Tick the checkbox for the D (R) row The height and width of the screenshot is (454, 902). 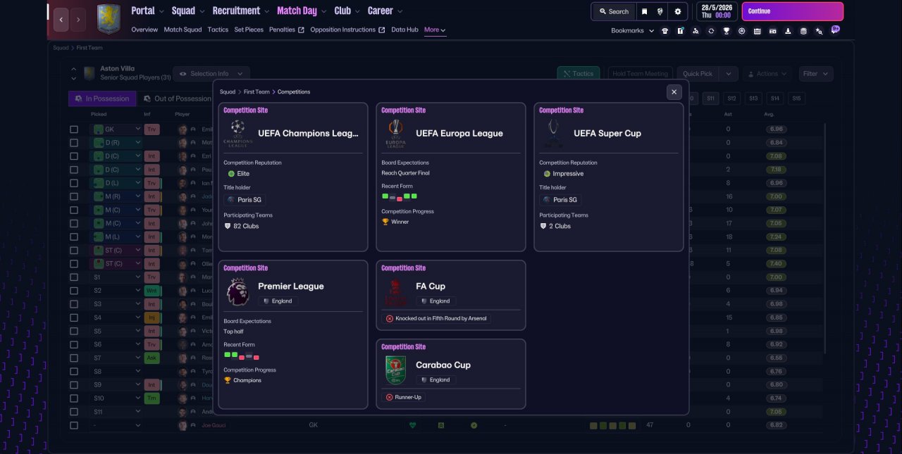click(74, 143)
